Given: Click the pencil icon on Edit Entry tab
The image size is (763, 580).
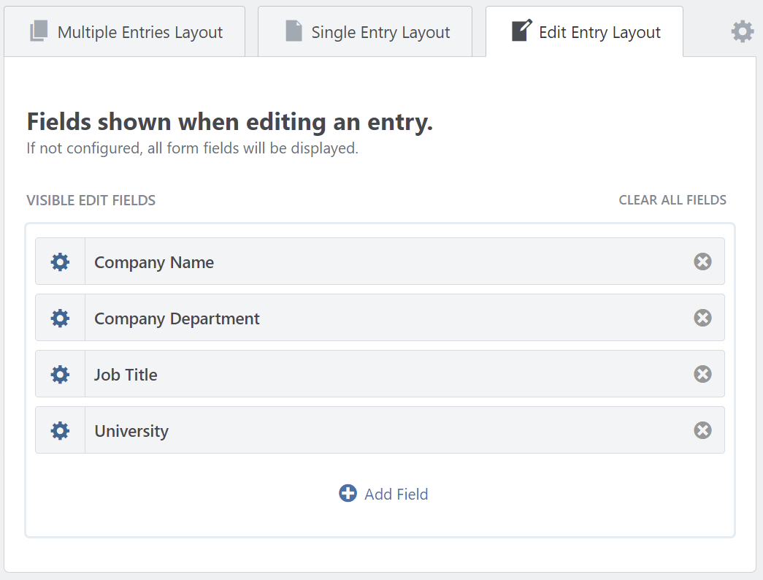Looking at the screenshot, I should (x=521, y=31).
